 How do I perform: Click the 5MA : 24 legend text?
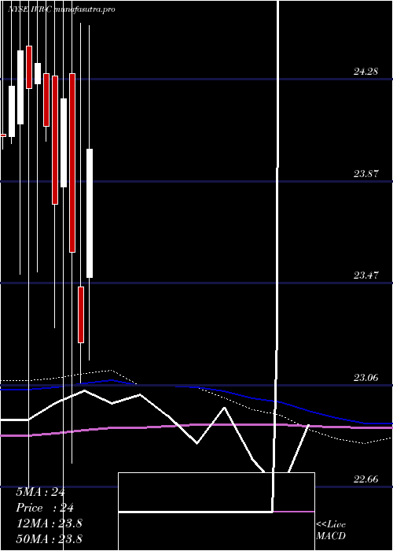pyautogui.click(x=40, y=492)
